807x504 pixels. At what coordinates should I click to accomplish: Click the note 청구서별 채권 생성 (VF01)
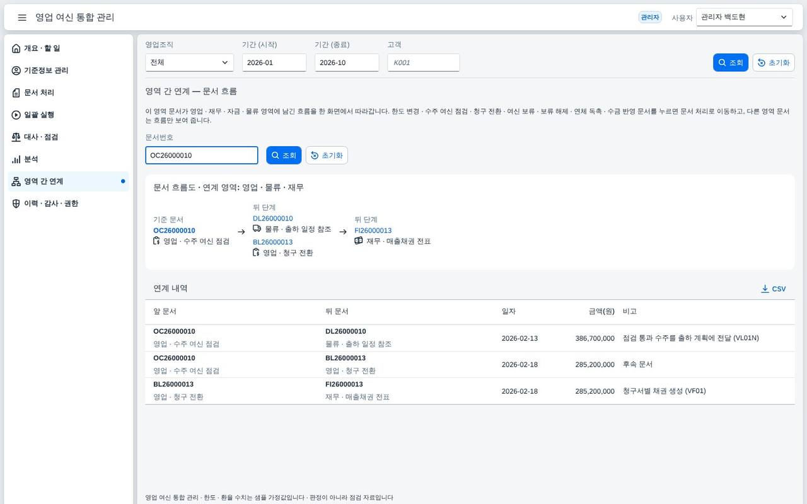[665, 391]
